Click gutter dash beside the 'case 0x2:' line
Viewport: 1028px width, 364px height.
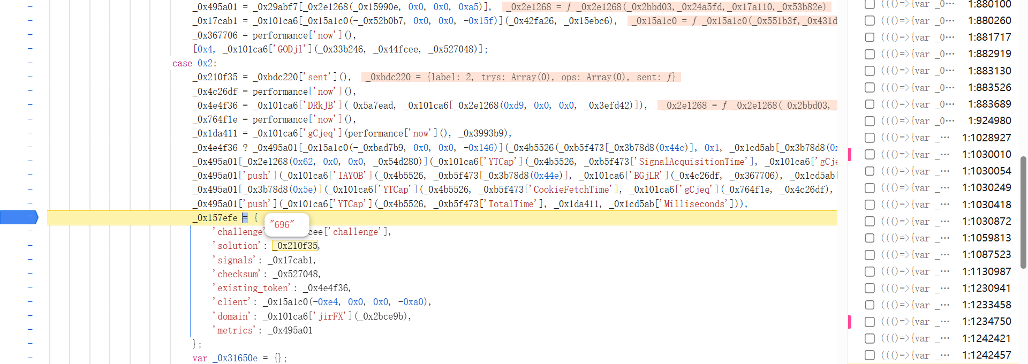tap(30, 63)
